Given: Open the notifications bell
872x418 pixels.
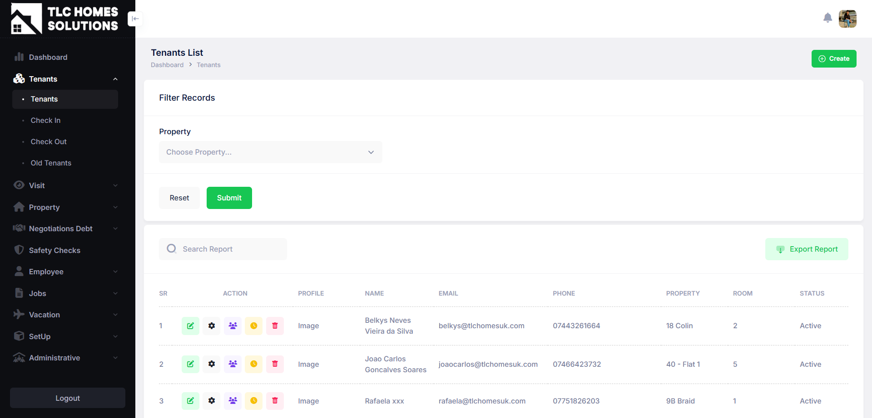Looking at the screenshot, I should point(827,18).
